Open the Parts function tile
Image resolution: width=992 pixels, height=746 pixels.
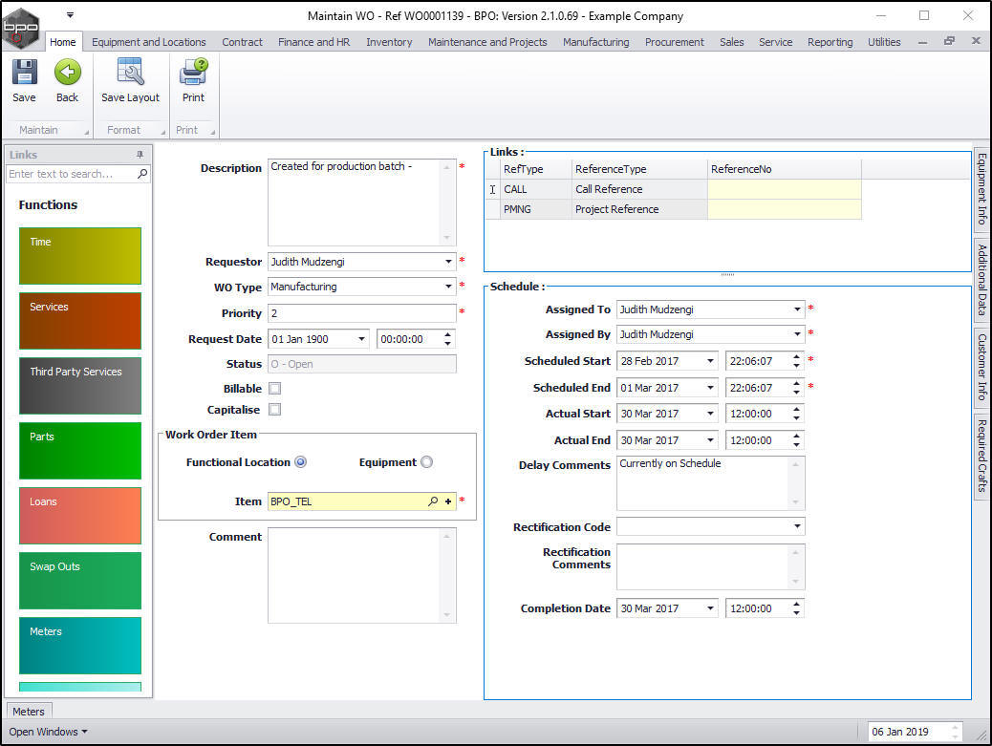(x=80, y=451)
